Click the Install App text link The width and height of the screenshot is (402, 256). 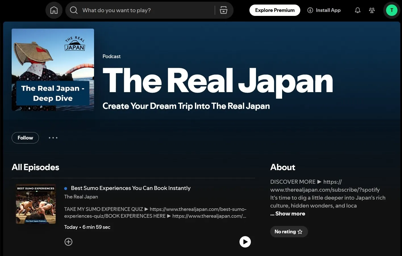pos(328,10)
